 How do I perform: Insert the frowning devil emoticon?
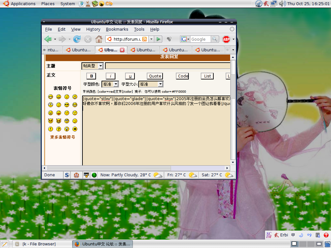50,121
